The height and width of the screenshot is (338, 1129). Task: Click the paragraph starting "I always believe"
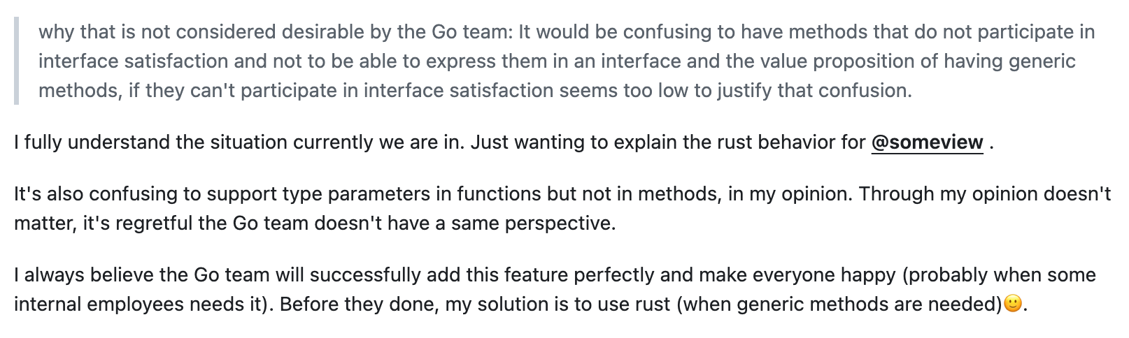(x=555, y=290)
